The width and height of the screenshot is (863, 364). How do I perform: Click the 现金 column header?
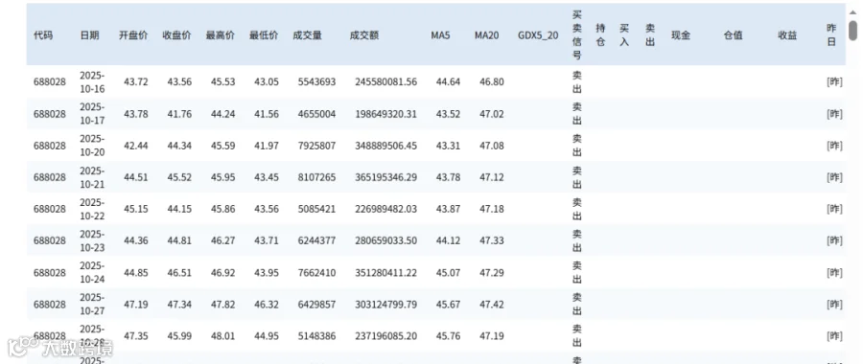click(681, 35)
